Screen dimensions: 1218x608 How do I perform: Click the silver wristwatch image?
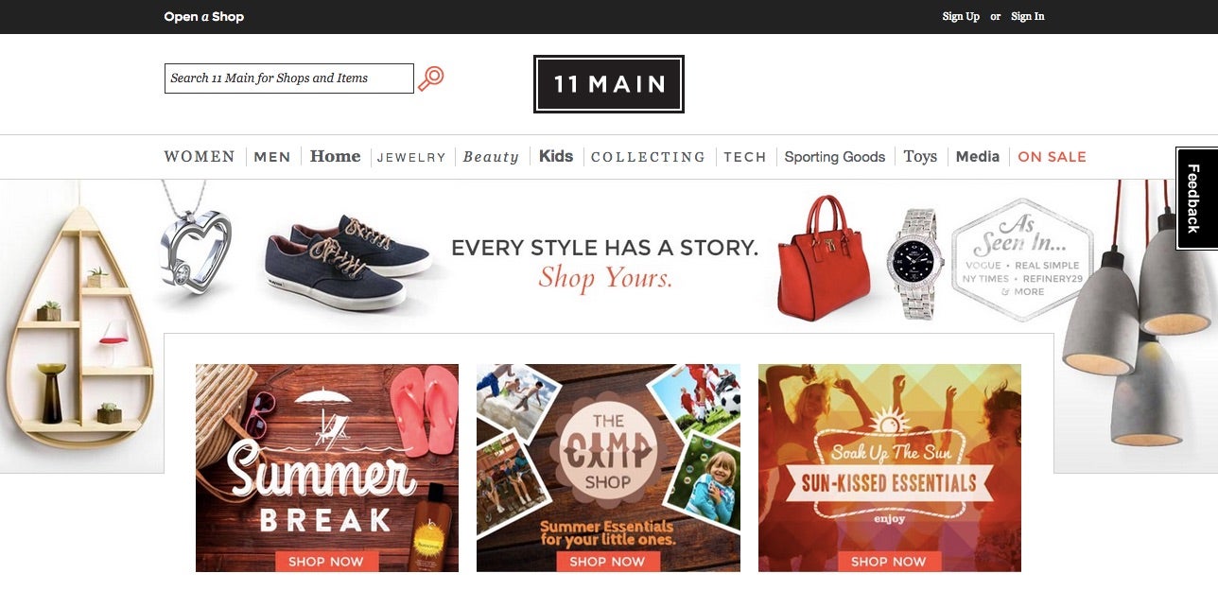pyautogui.click(x=914, y=264)
